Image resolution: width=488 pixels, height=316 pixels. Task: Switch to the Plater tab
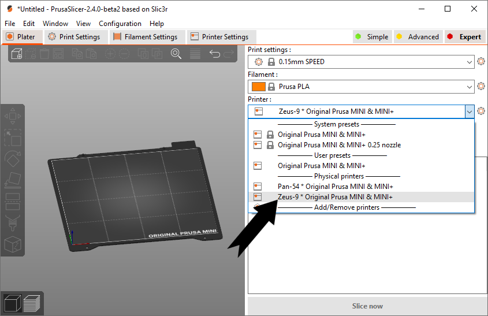pyautogui.click(x=22, y=37)
